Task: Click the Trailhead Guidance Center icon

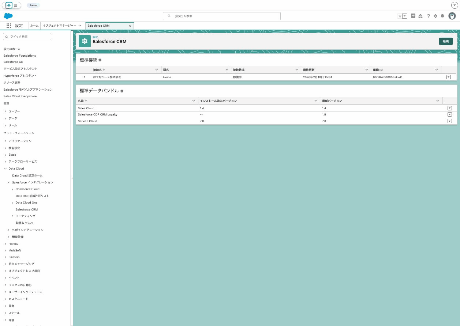Action: coord(421,16)
